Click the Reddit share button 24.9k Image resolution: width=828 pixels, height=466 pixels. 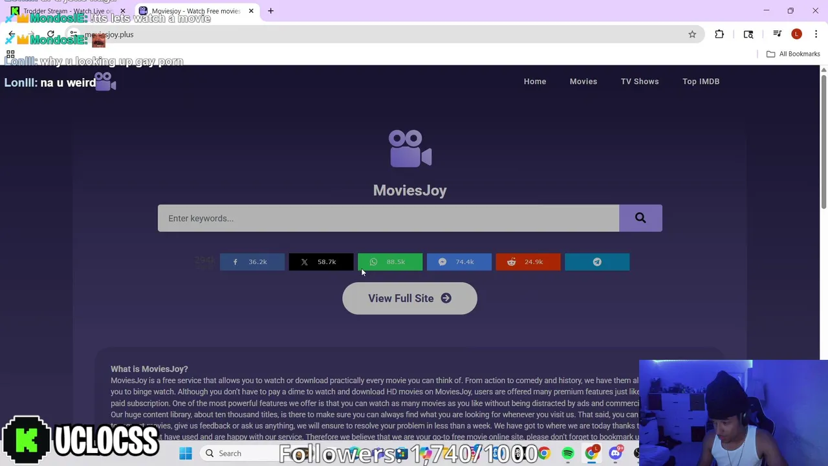pyautogui.click(x=528, y=261)
